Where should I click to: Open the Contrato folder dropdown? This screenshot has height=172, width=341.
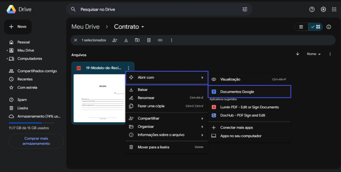[x=143, y=27]
